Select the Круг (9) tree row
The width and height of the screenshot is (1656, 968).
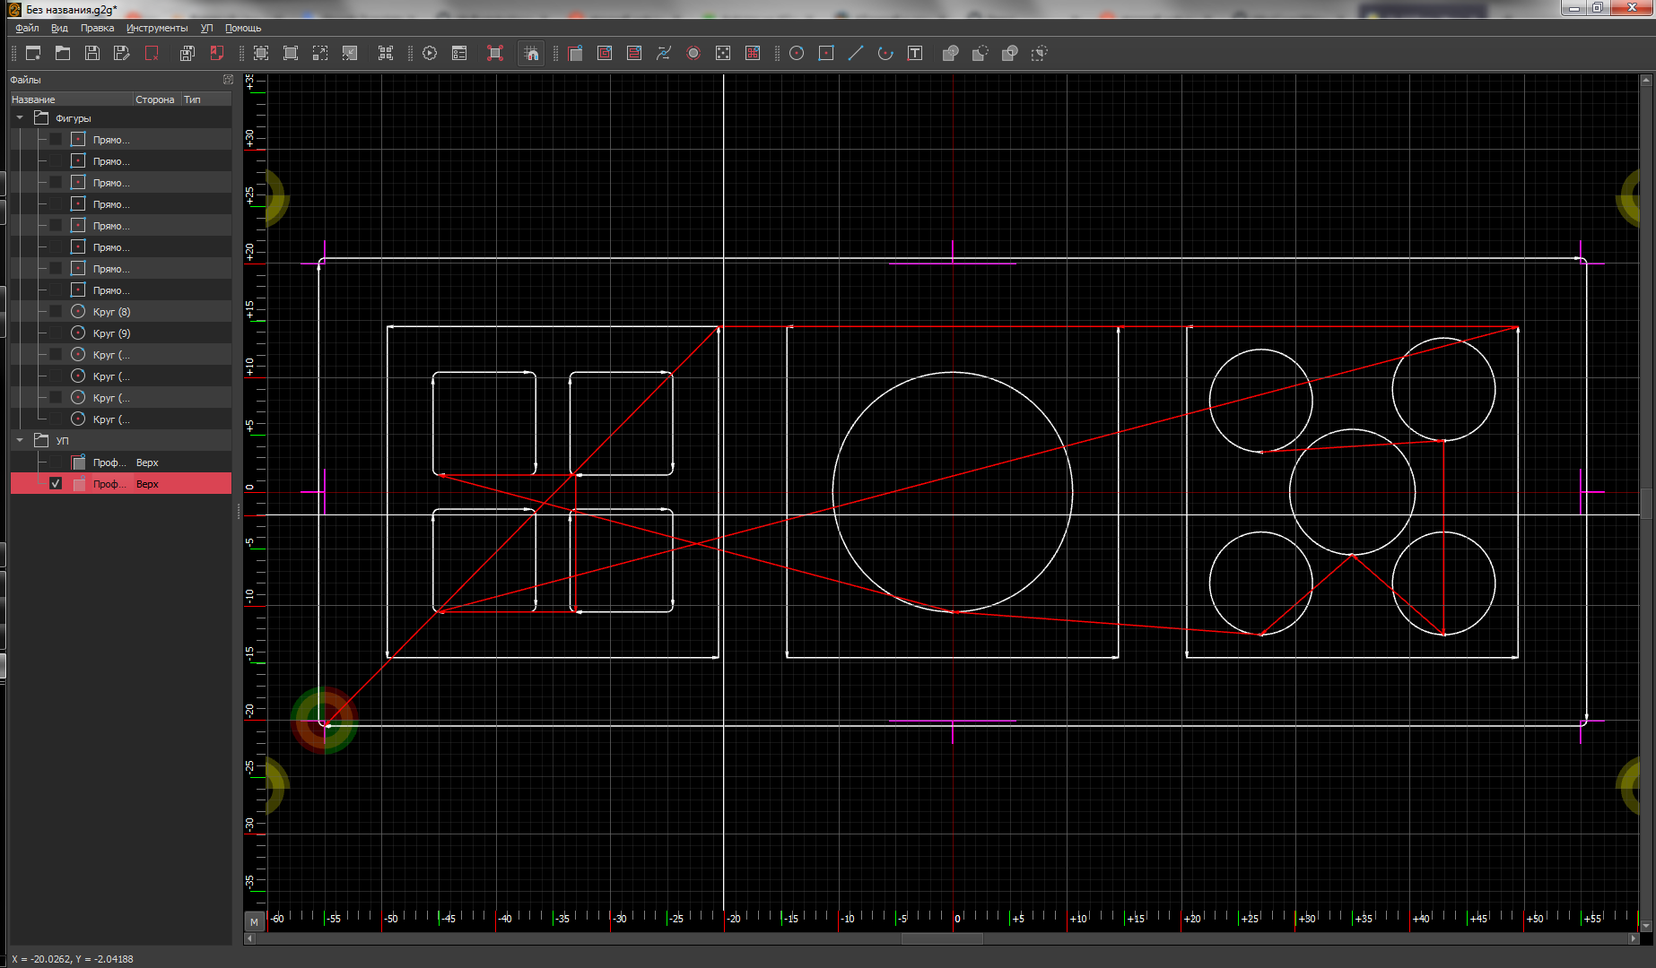[x=121, y=333]
